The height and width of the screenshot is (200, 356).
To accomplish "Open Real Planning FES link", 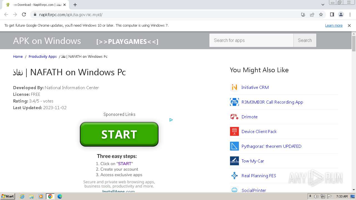I will [x=259, y=176].
